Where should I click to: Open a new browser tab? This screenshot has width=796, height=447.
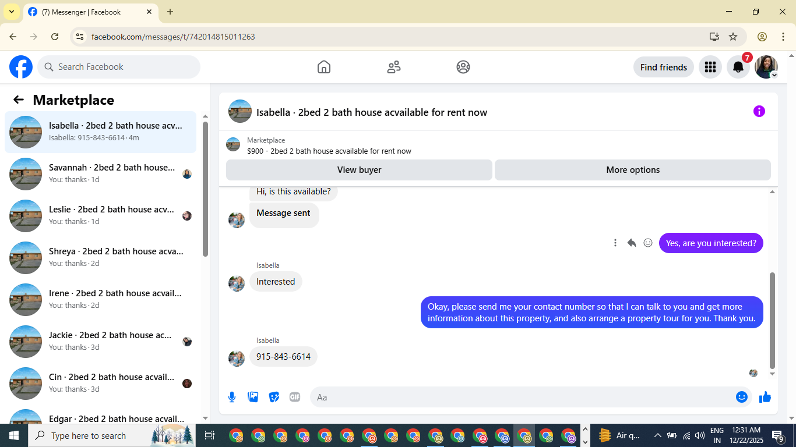coord(170,12)
